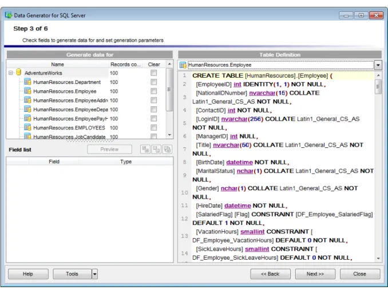Check Clear box for HumanResources.EMPLOYEES
The image size is (388, 290).
point(154,128)
